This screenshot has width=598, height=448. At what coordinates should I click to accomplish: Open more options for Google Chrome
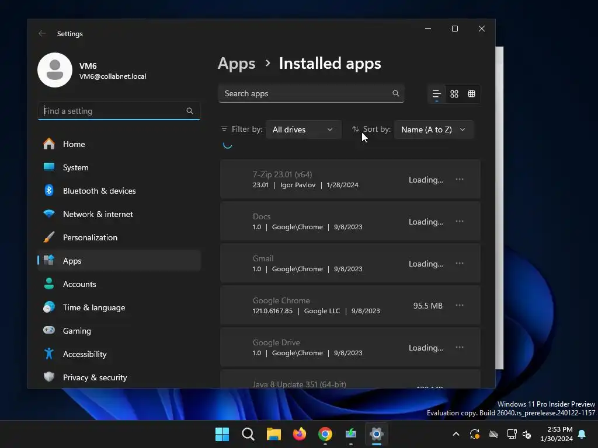tap(460, 305)
